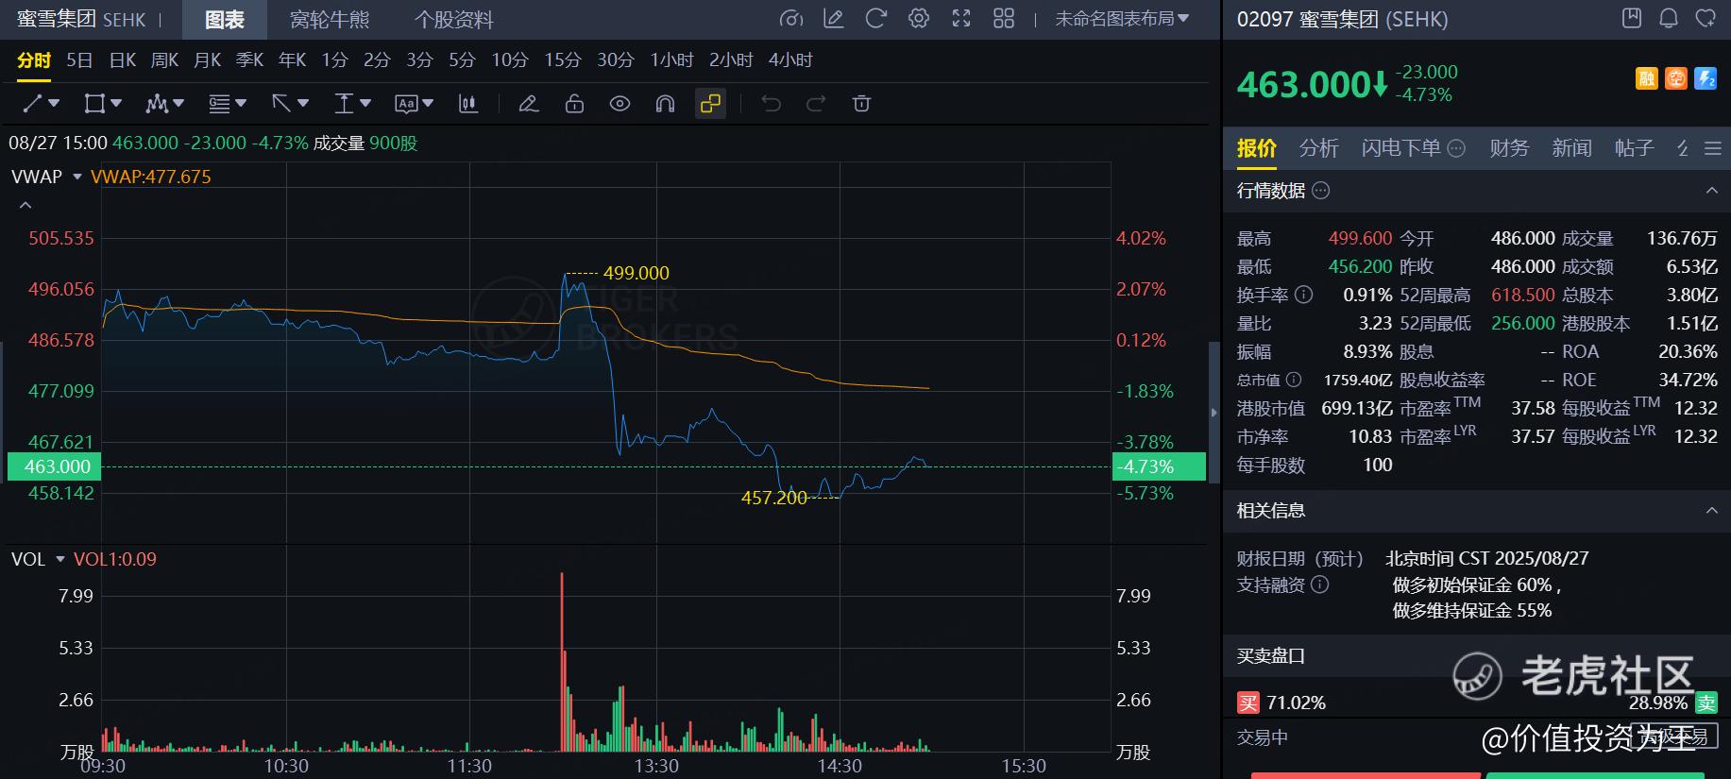Image resolution: width=1731 pixels, height=779 pixels.
Task: Select the 周K timeframe
Action: 165,60
